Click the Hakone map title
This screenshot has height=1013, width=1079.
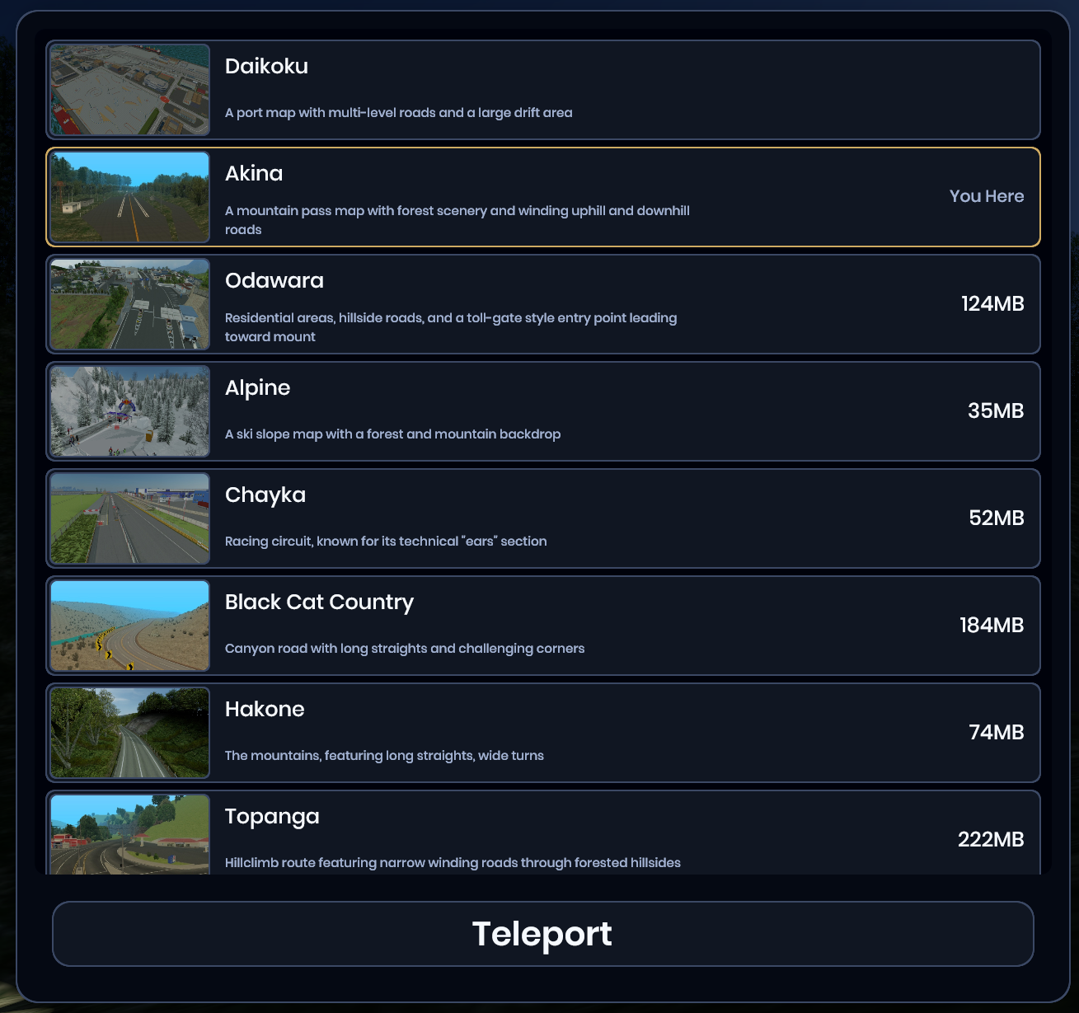pyautogui.click(x=264, y=709)
